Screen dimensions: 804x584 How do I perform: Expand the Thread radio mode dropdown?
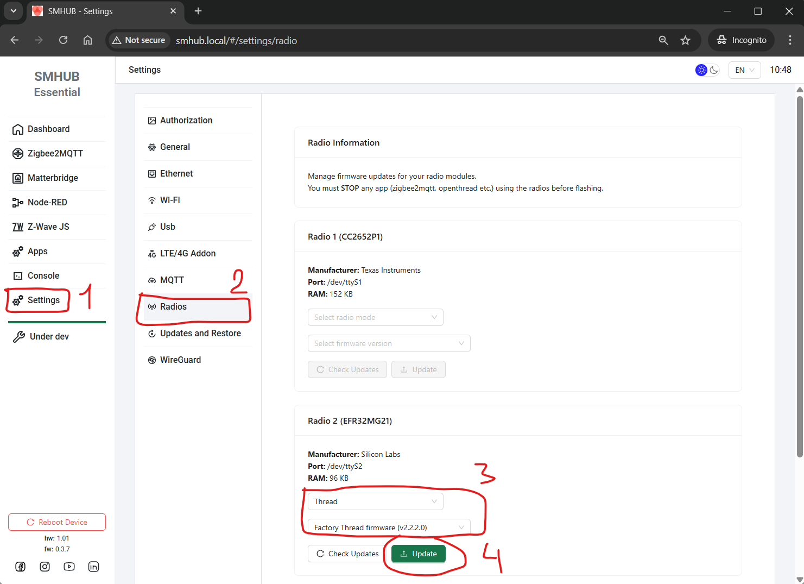(375, 501)
